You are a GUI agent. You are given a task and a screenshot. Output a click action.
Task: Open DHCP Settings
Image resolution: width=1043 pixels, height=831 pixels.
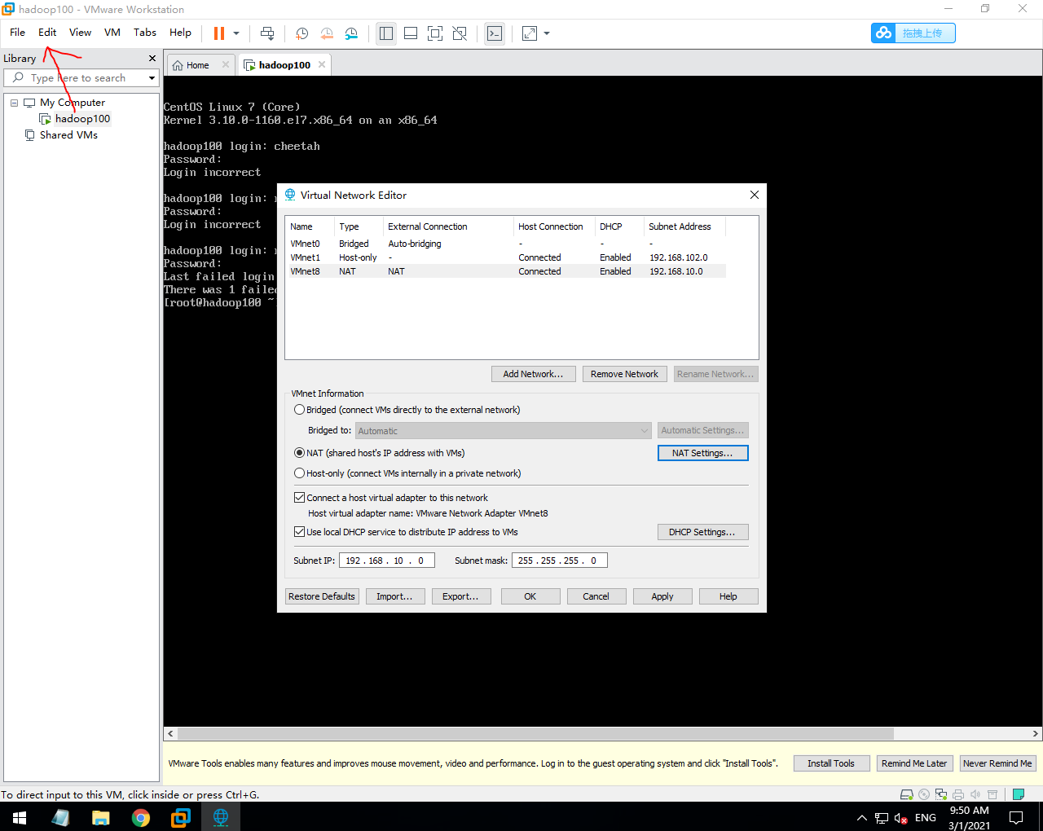click(x=702, y=532)
